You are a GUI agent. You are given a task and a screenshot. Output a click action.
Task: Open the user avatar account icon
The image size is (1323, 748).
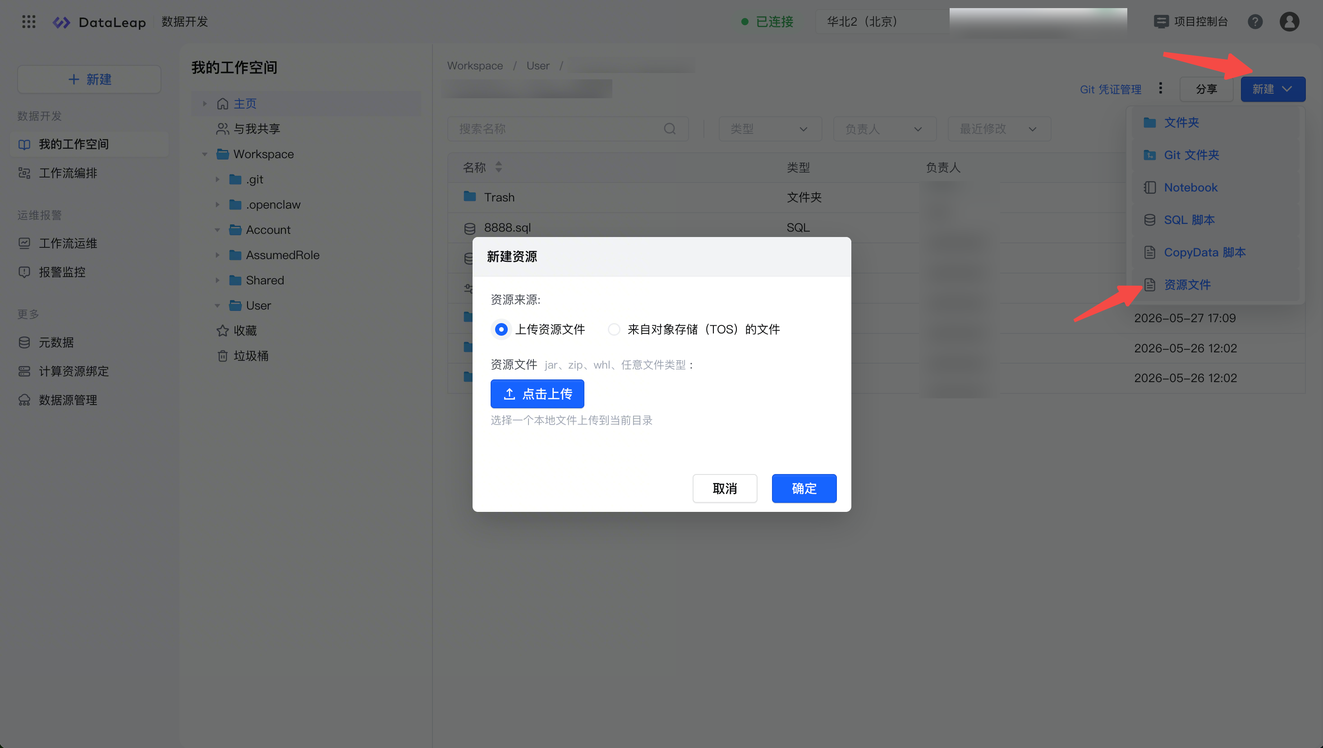coord(1289,22)
